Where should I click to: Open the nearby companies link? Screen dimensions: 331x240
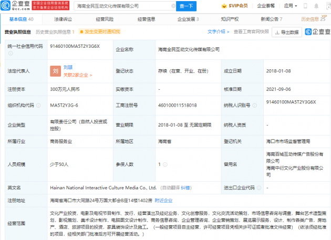tap(163, 200)
